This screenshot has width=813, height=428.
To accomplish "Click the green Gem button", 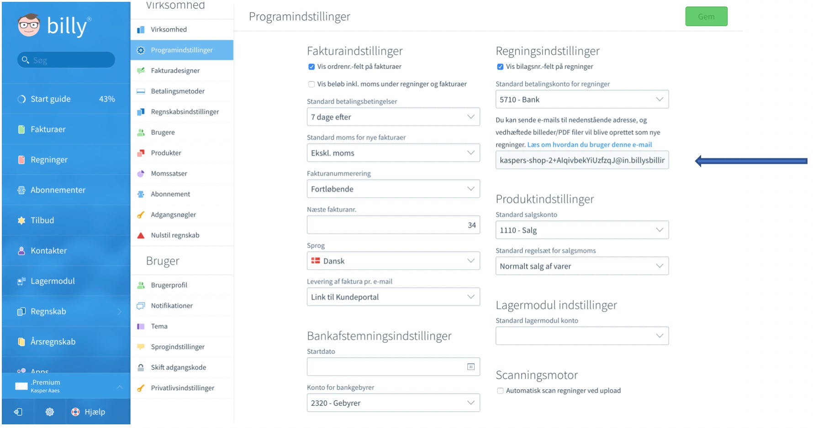I will pos(706,17).
